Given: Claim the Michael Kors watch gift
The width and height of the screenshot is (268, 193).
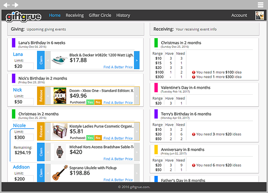Looking at the screenshot, I should pos(41,152).
